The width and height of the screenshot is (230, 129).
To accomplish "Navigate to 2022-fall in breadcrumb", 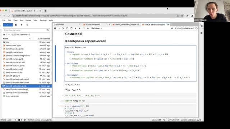I will tap(15, 35).
